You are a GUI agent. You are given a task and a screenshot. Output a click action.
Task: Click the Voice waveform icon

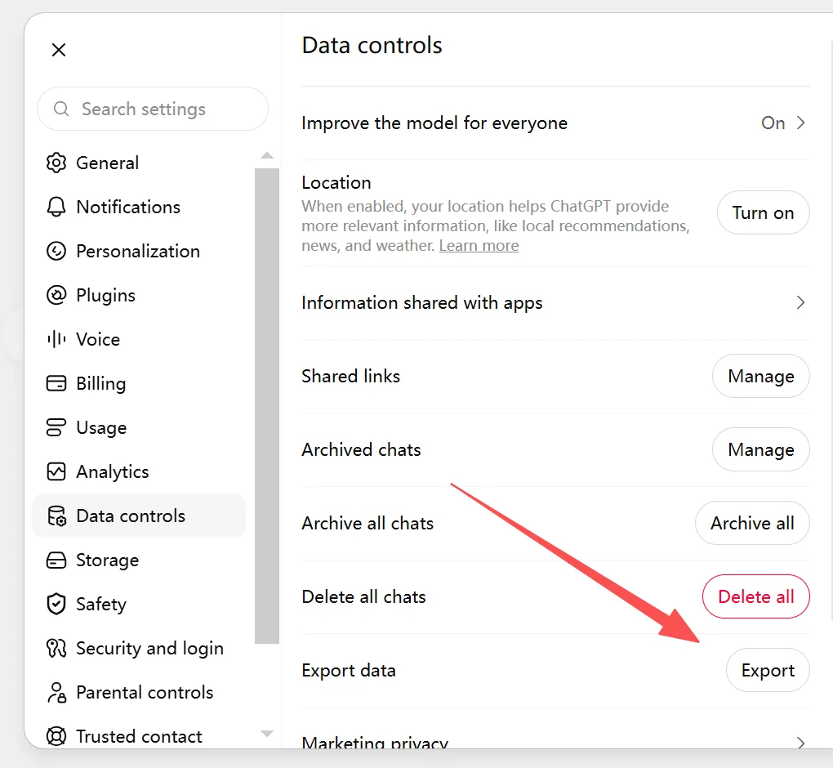click(56, 339)
